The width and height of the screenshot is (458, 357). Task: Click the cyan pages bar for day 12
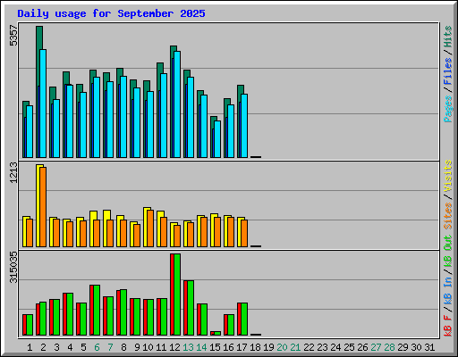177,104
